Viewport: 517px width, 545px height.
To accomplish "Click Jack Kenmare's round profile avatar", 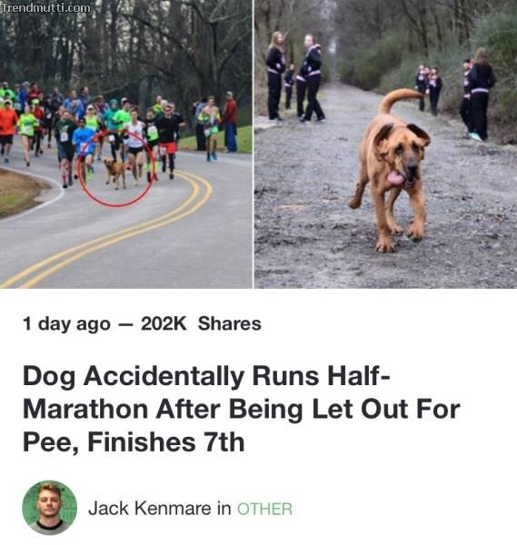I will pyautogui.click(x=50, y=508).
